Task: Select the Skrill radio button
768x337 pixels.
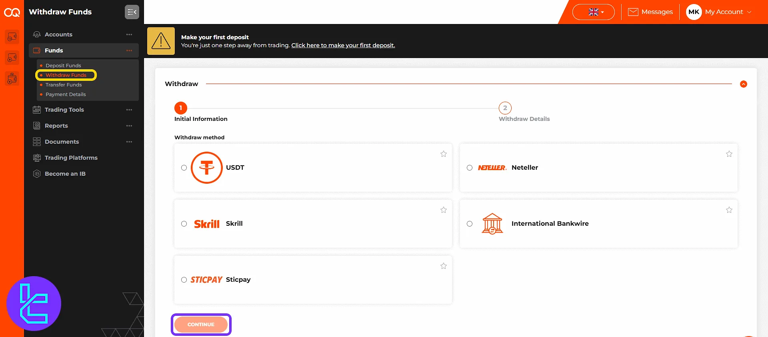Action: 184,224
